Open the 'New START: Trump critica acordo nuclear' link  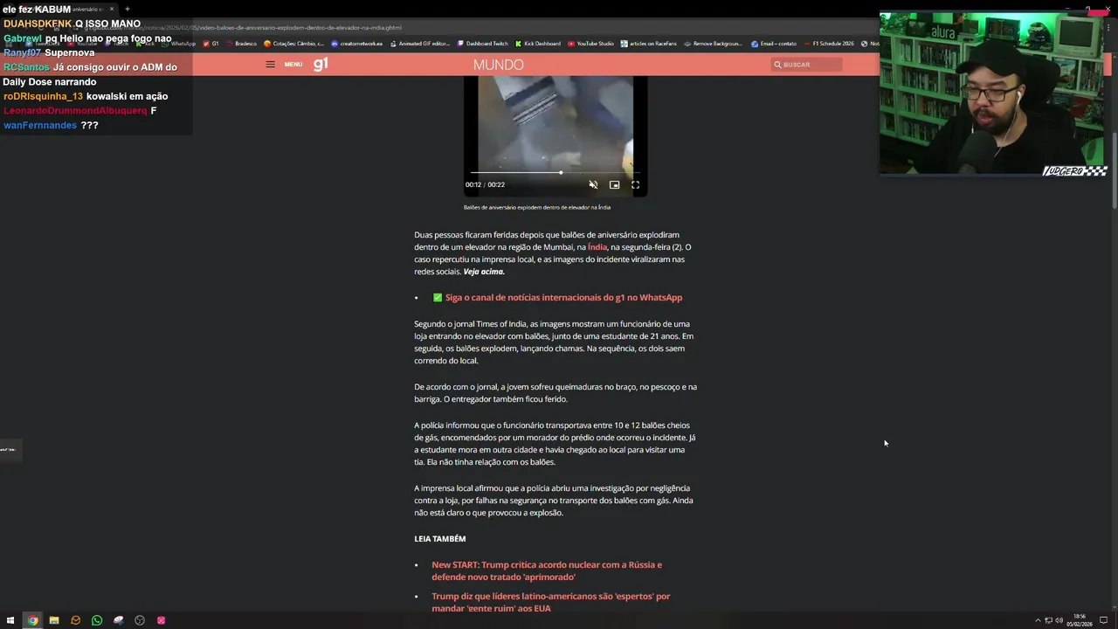point(547,570)
